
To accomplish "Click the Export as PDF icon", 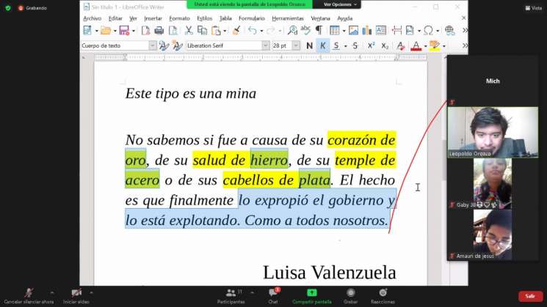I will point(145,31).
